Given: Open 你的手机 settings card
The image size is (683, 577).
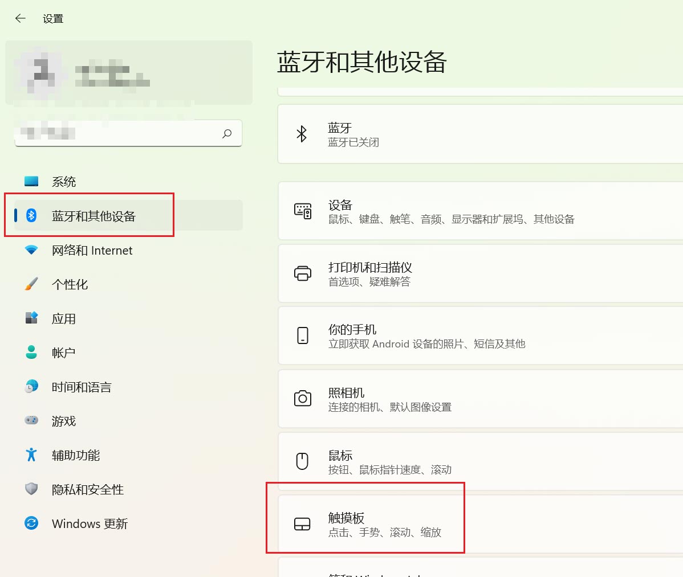Looking at the screenshot, I should (x=479, y=336).
